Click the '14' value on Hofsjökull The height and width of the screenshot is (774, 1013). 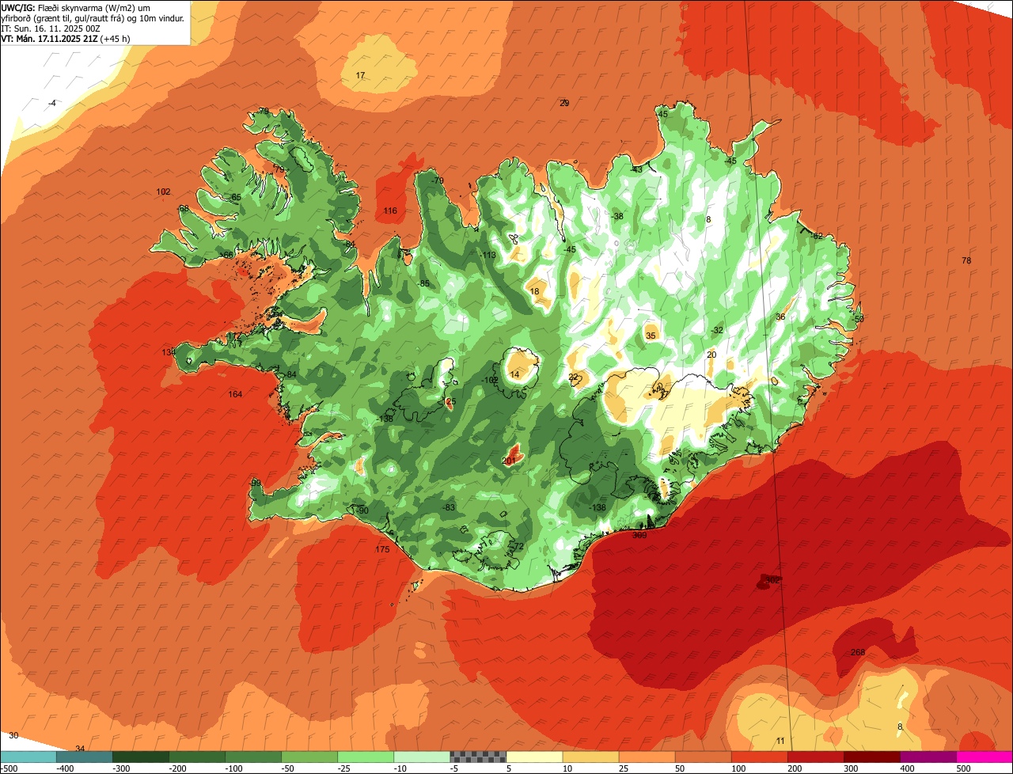(x=514, y=374)
